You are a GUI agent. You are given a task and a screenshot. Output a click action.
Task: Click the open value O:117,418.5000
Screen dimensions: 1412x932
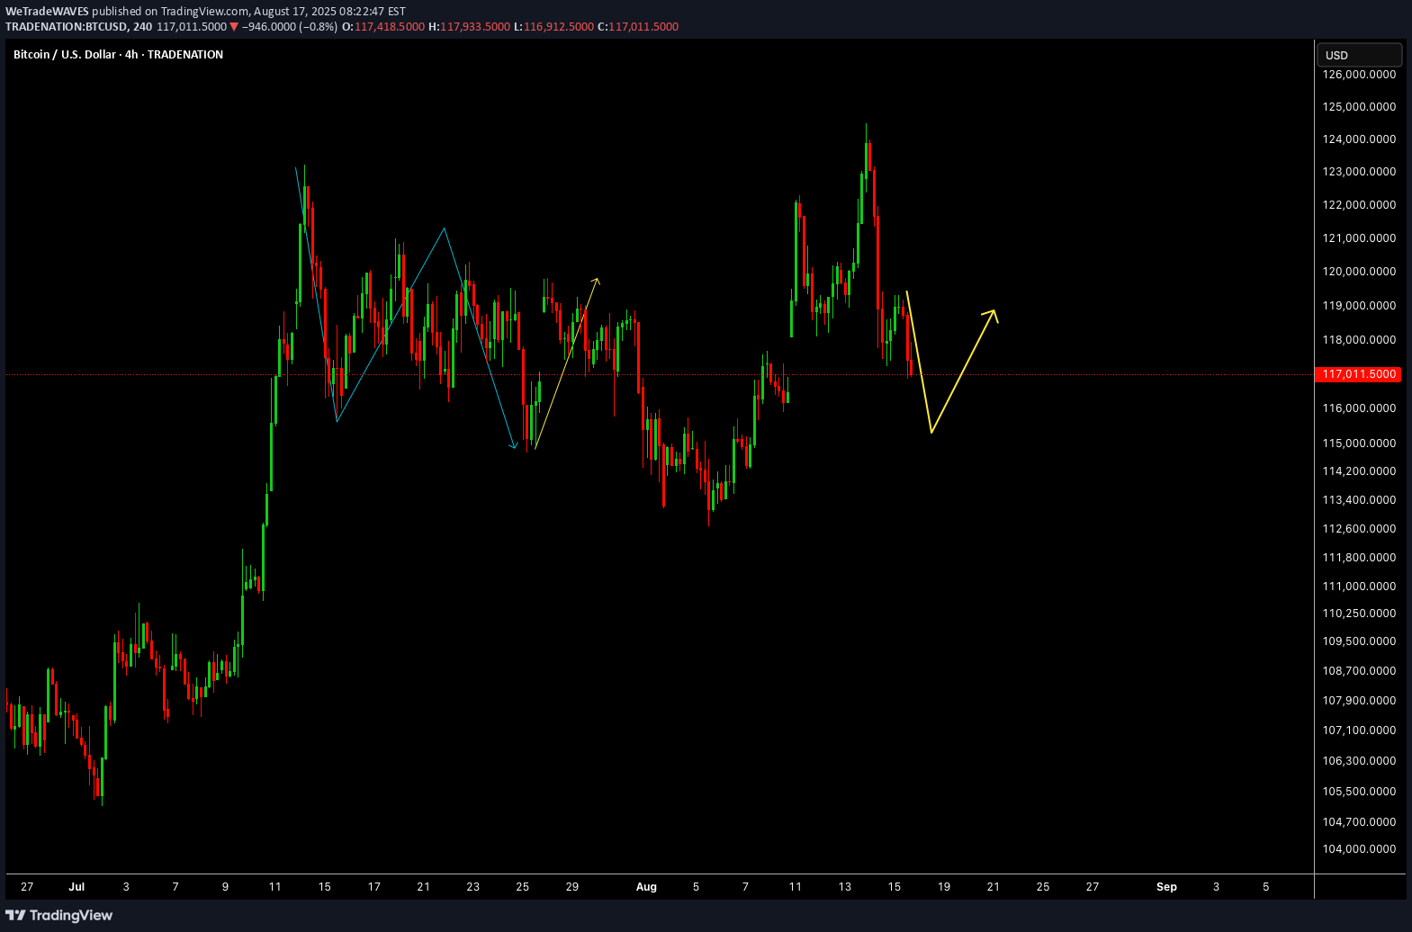[x=384, y=26]
